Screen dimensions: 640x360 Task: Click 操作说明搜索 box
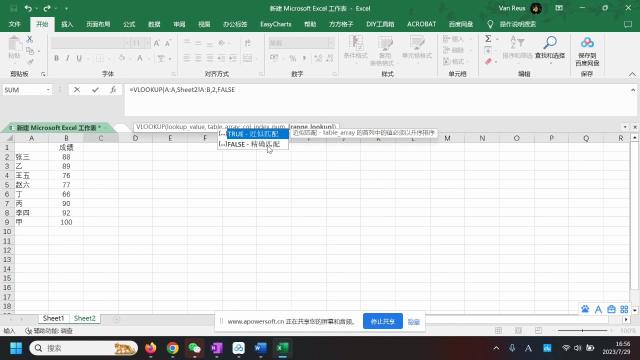click(517, 24)
